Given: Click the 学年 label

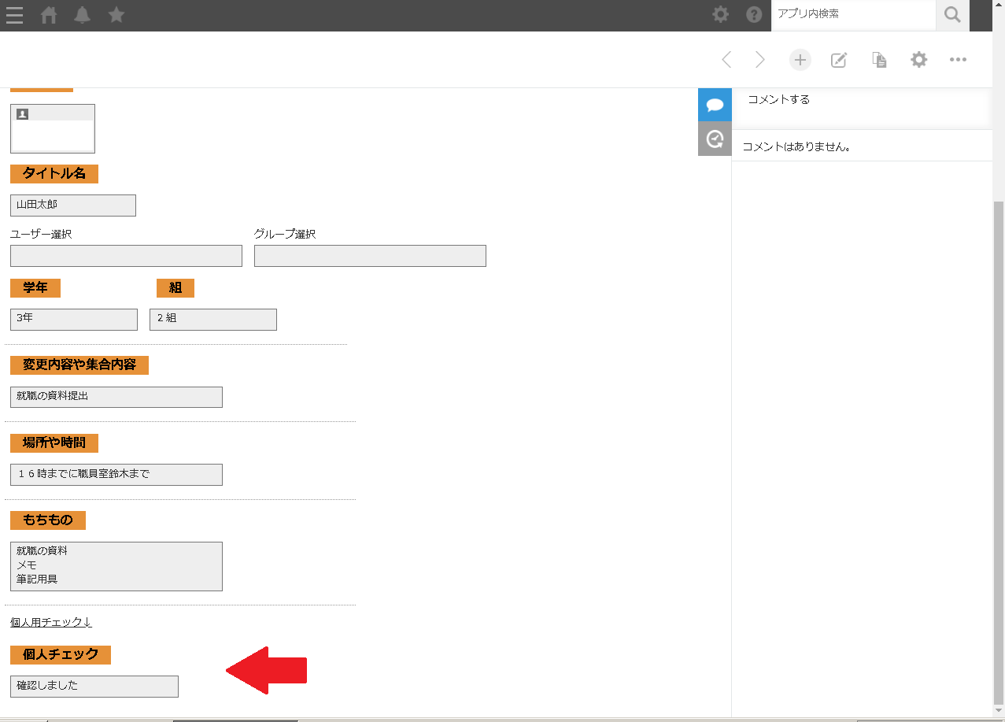Looking at the screenshot, I should click(x=35, y=288).
